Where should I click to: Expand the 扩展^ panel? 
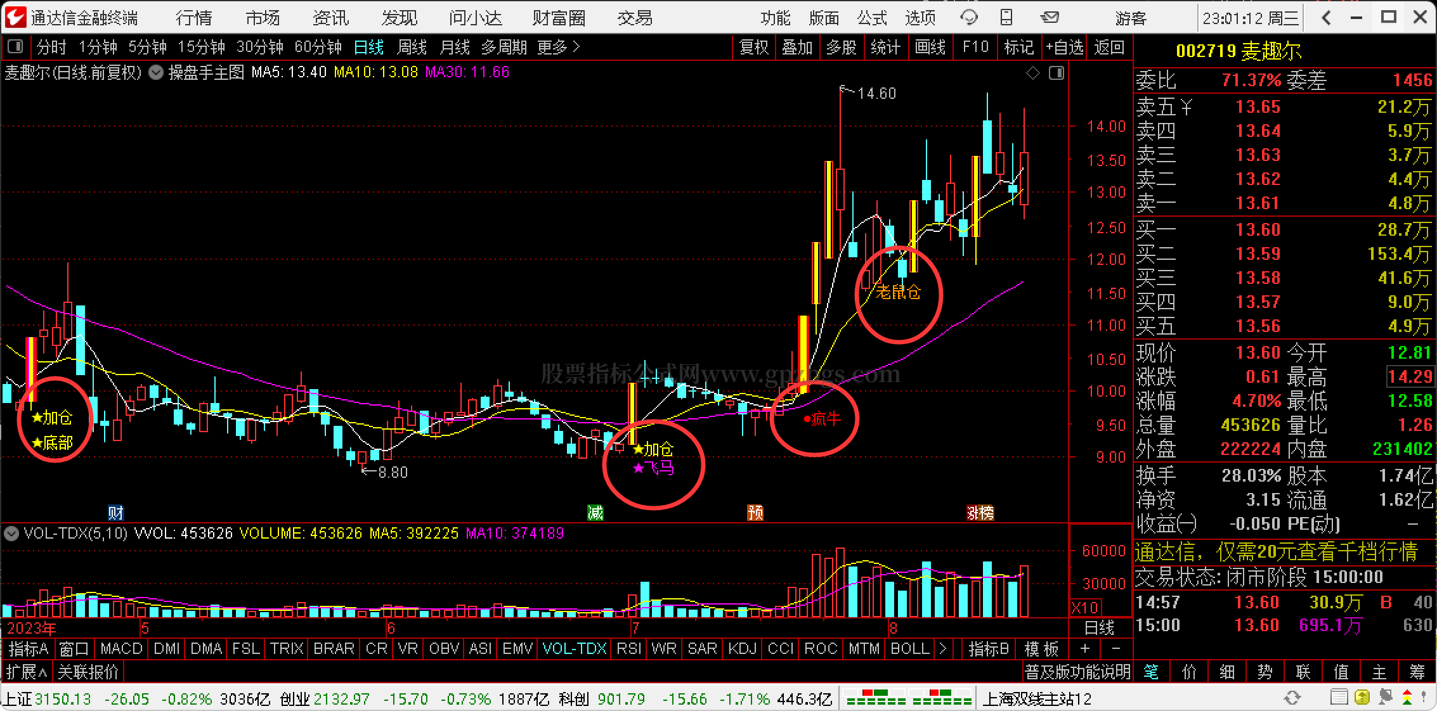pyautogui.click(x=26, y=671)
